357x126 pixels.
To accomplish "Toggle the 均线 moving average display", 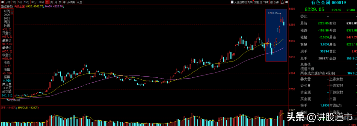I will 266,2.
